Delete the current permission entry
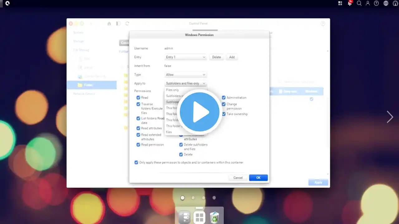This screenshot has height=224, width=399. pos(217,57)
